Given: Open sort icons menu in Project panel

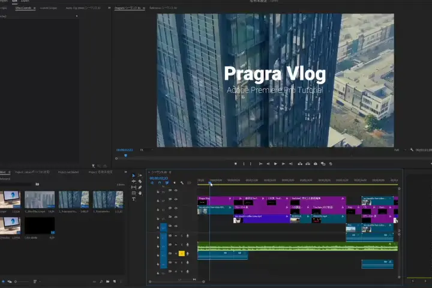Looking at the screenshot, I should pos(36,281).
